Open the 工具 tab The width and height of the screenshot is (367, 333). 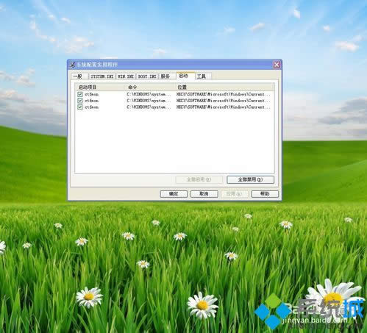pyautogui.click(x=203, y=76)
